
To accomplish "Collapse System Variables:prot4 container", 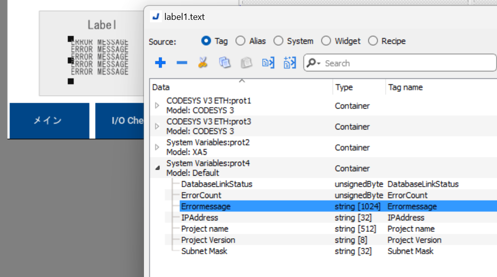I will click(x=157, y=168).
